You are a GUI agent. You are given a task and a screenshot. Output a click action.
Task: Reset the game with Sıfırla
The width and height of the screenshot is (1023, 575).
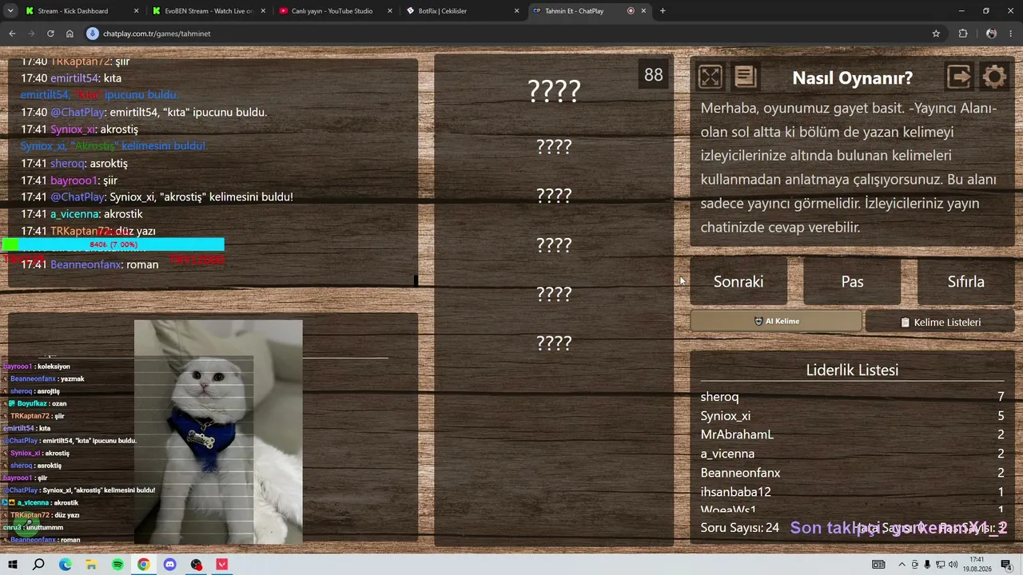tap(965, 281)
